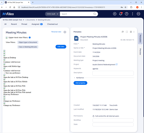Click the permissions lock icon
Viewport: 144px width, 133px height.
tap(94, 116)
